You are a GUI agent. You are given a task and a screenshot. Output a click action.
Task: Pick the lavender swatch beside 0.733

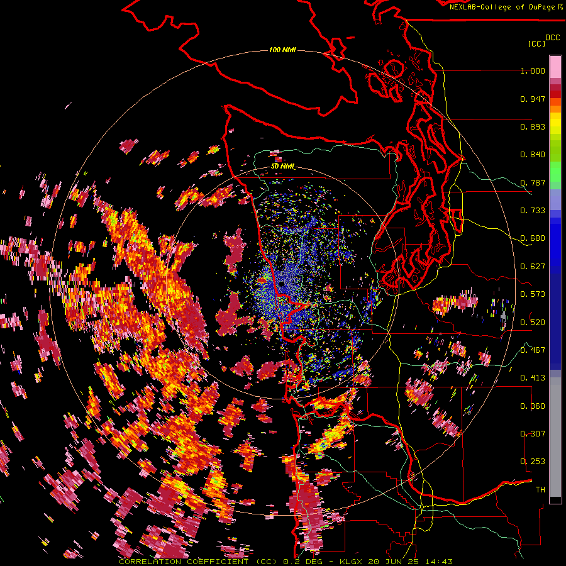click(x=555, y=199)
